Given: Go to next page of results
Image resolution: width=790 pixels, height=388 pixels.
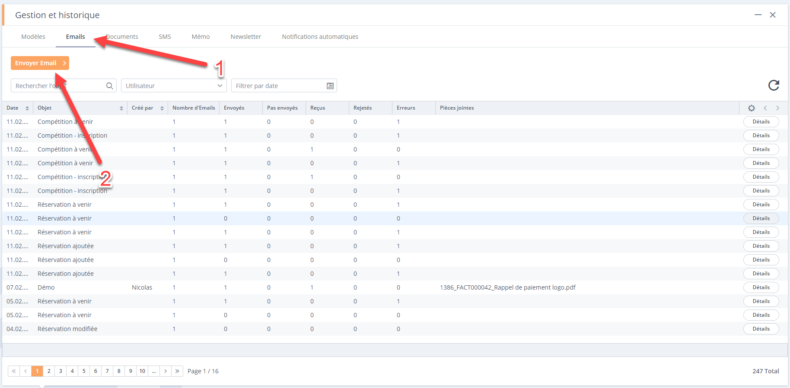Looking at the screenshot, I should click(166, 371).
